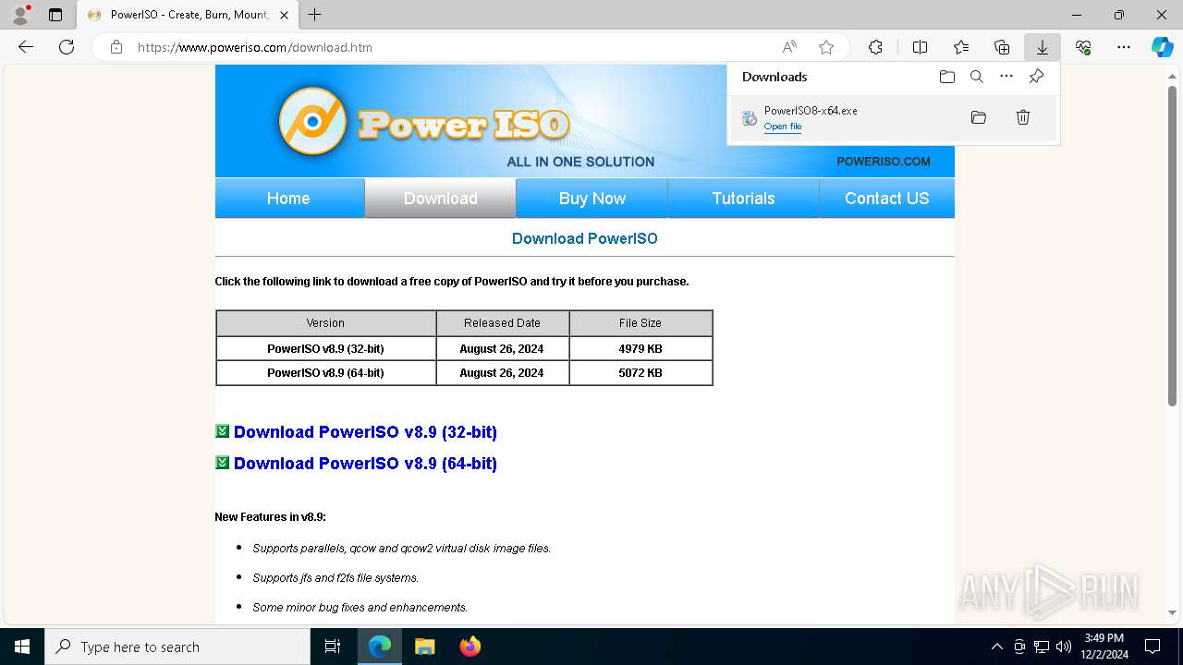Screen dimensions: 1183x665
Task: Pin the Downloads panel
Action: coord(1036,77)
